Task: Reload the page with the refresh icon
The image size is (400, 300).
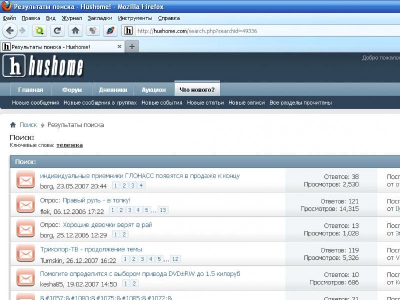Action: pos(57,31)
